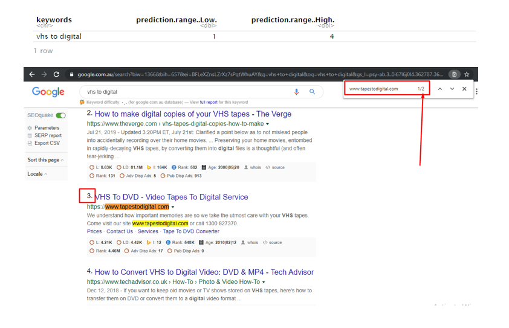Screen dimensions: 509x328
Task: Open the dropdown arrow beside theverge.com URL
Action: click(267, 124)
